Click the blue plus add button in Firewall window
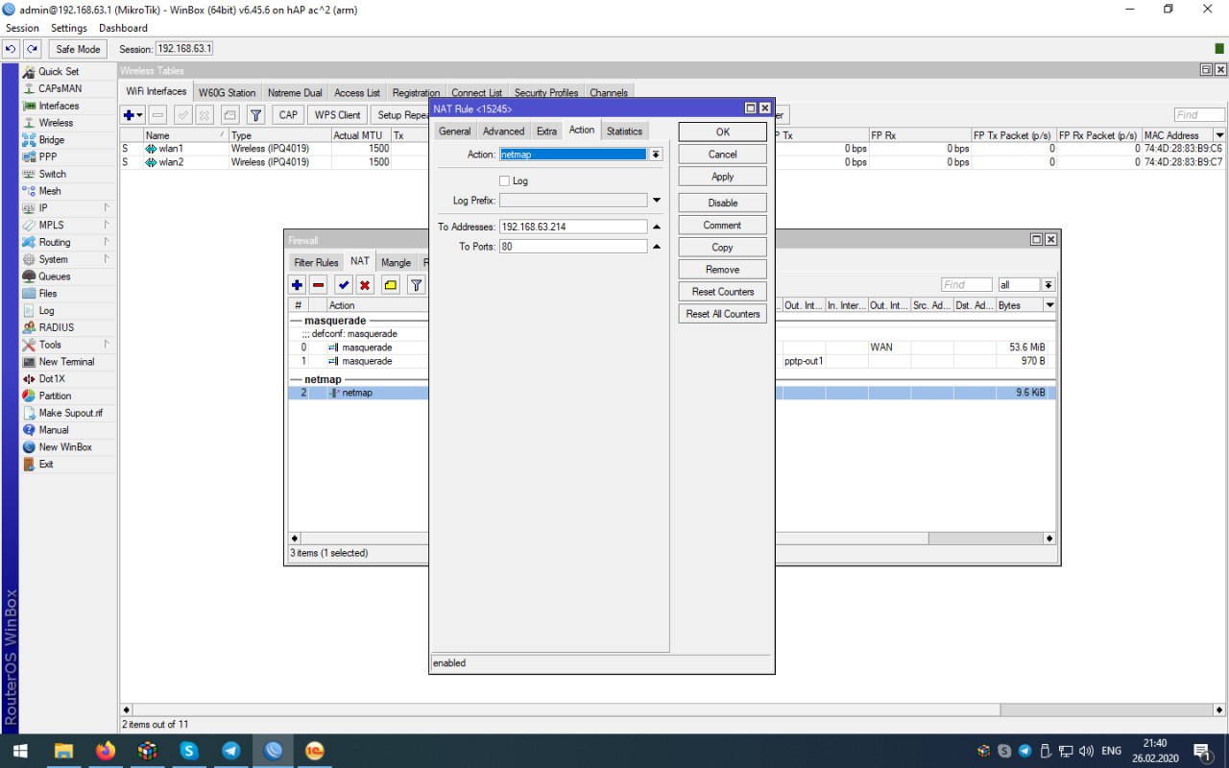 coord(297,285)
